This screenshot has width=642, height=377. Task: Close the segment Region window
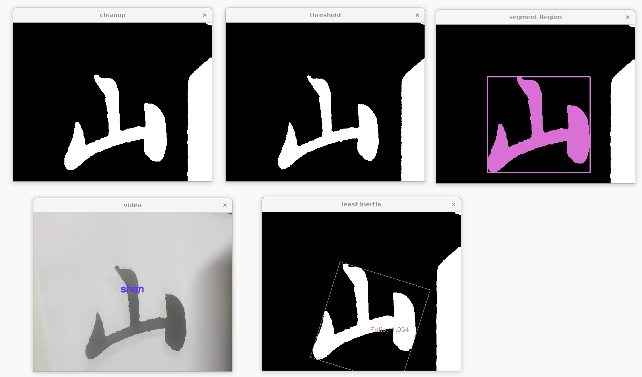(628, 17)
